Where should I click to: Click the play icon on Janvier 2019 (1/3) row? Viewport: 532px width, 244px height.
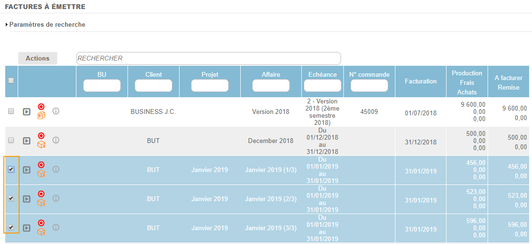click(x=27, y=170)
